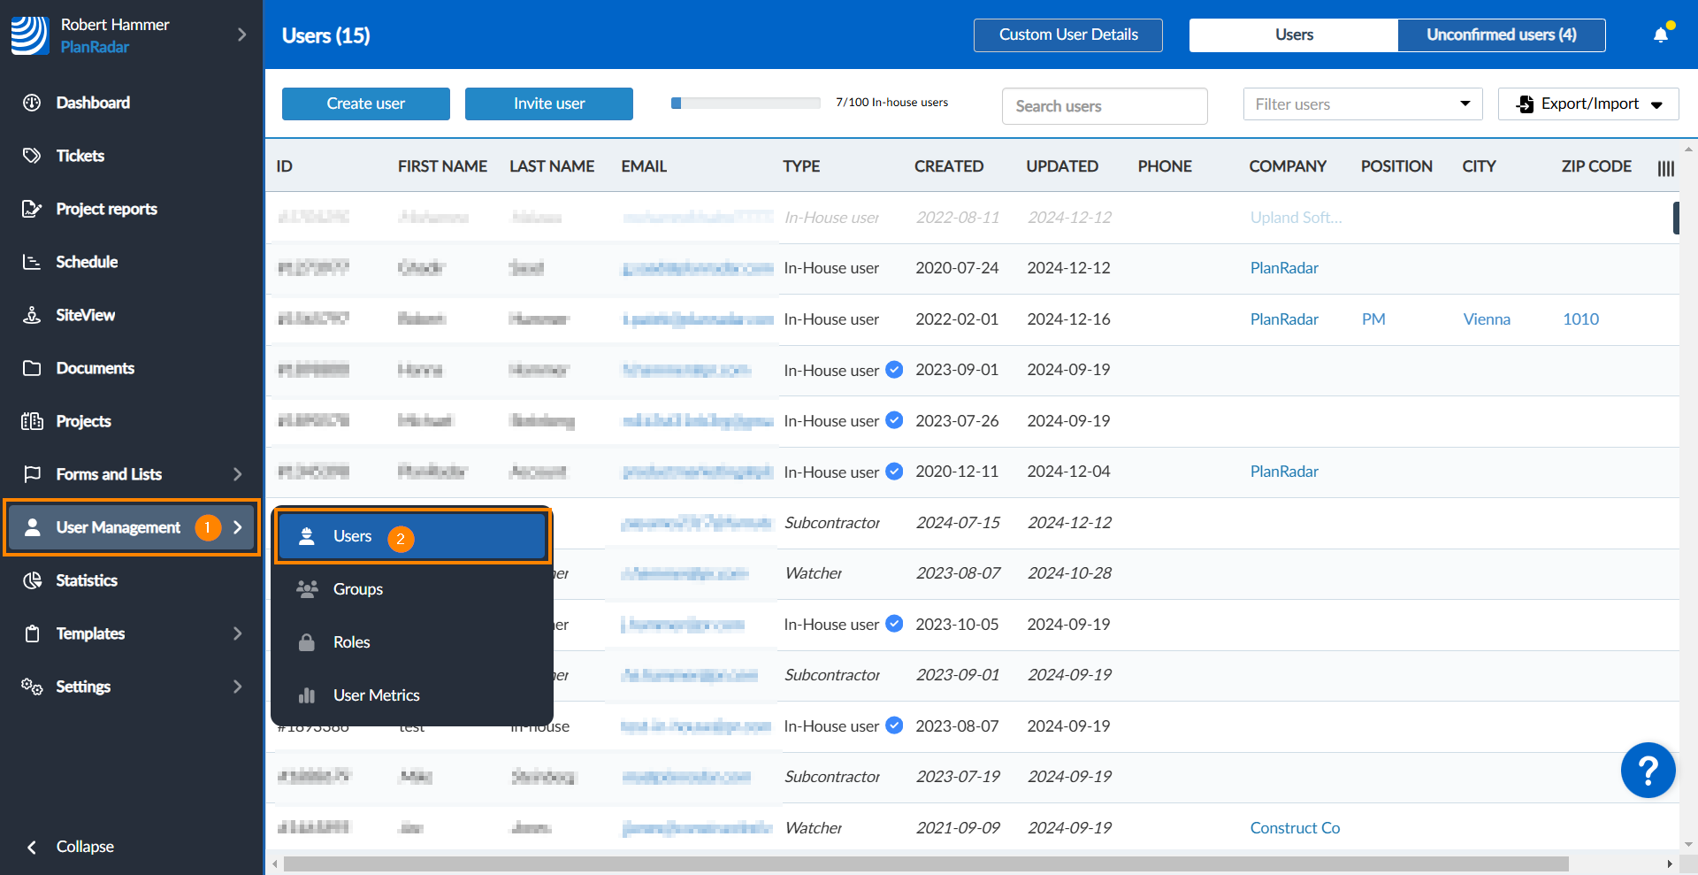Click the Tickets tag icon in sidebar
Image resolution: width=1698 pixels, height=875 pixels.
tap(32, 156)
